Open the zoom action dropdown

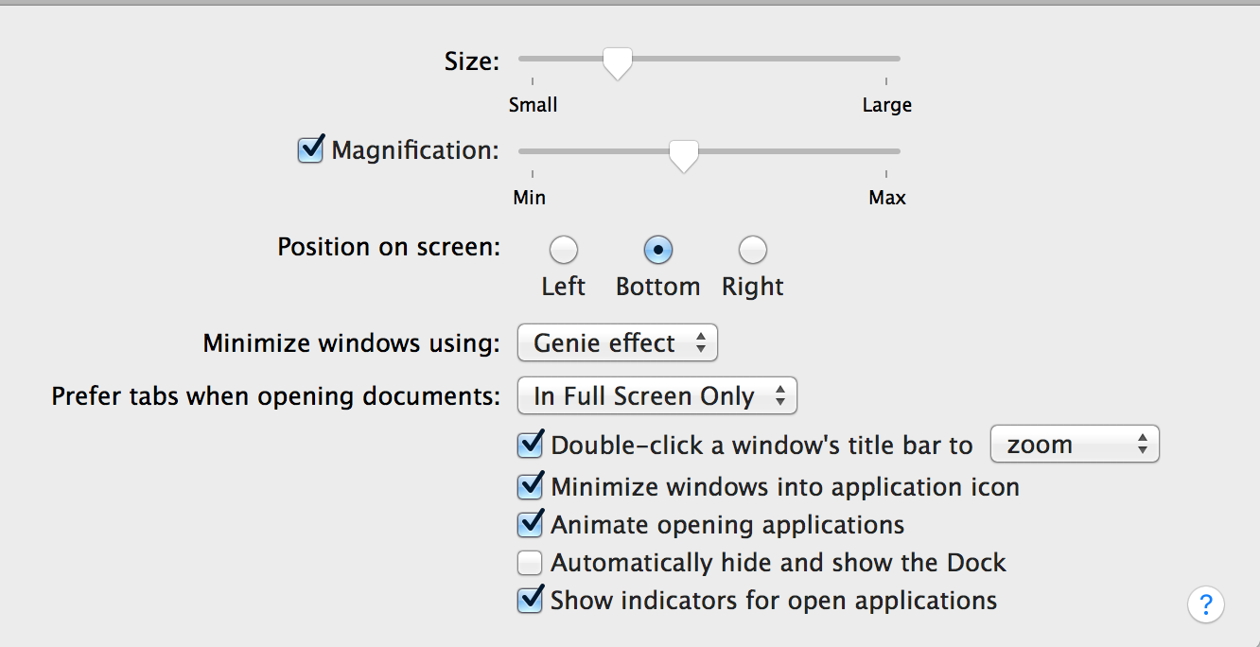click(1074, 445)
